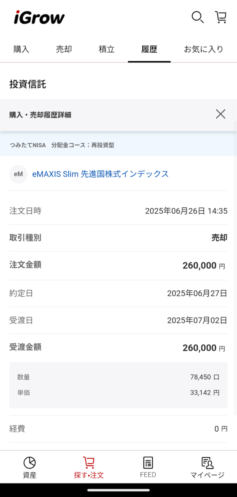Switch to the 売却 tab

point(64,49)
